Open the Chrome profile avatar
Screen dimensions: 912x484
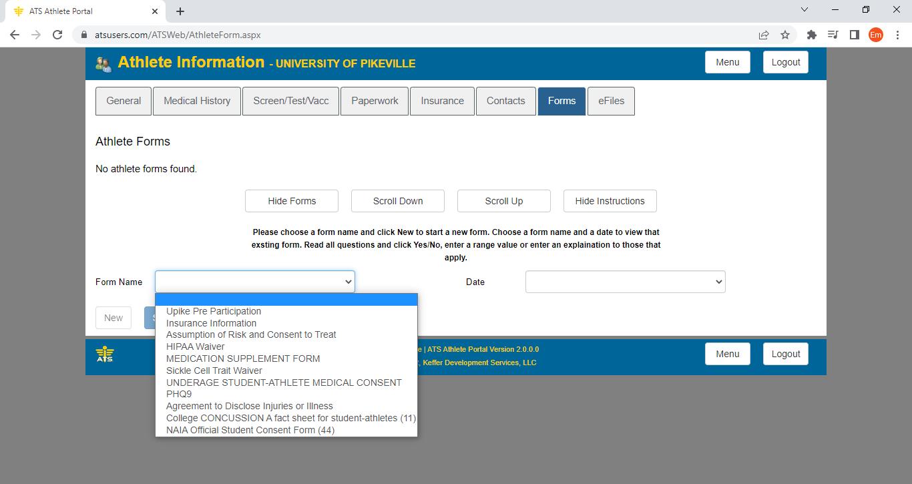875,35
